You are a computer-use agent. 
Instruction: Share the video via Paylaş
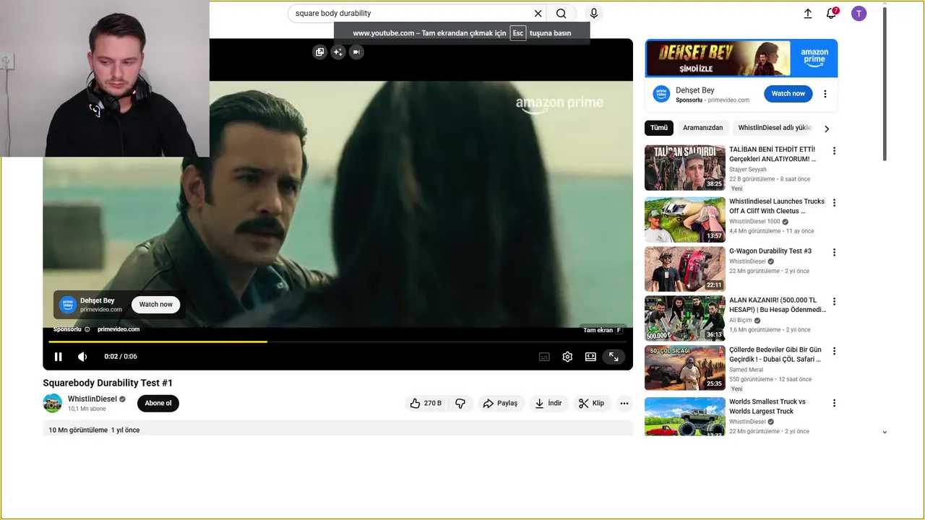(500, 403)
